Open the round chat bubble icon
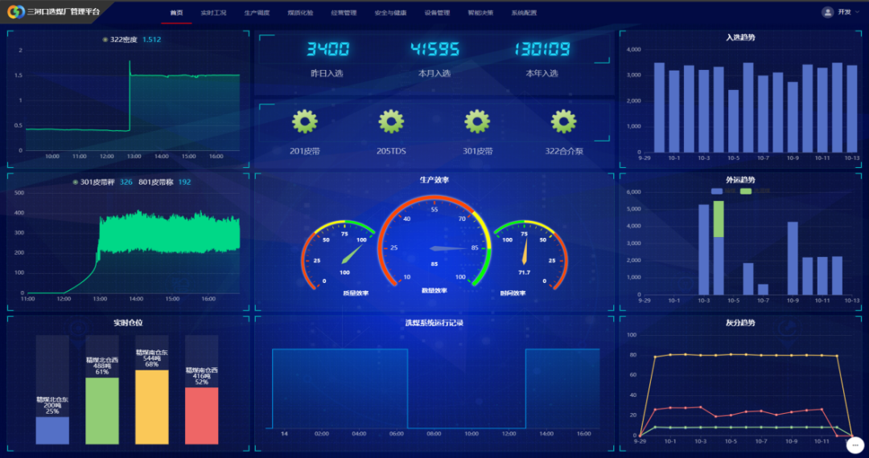 tap(855, 444)
